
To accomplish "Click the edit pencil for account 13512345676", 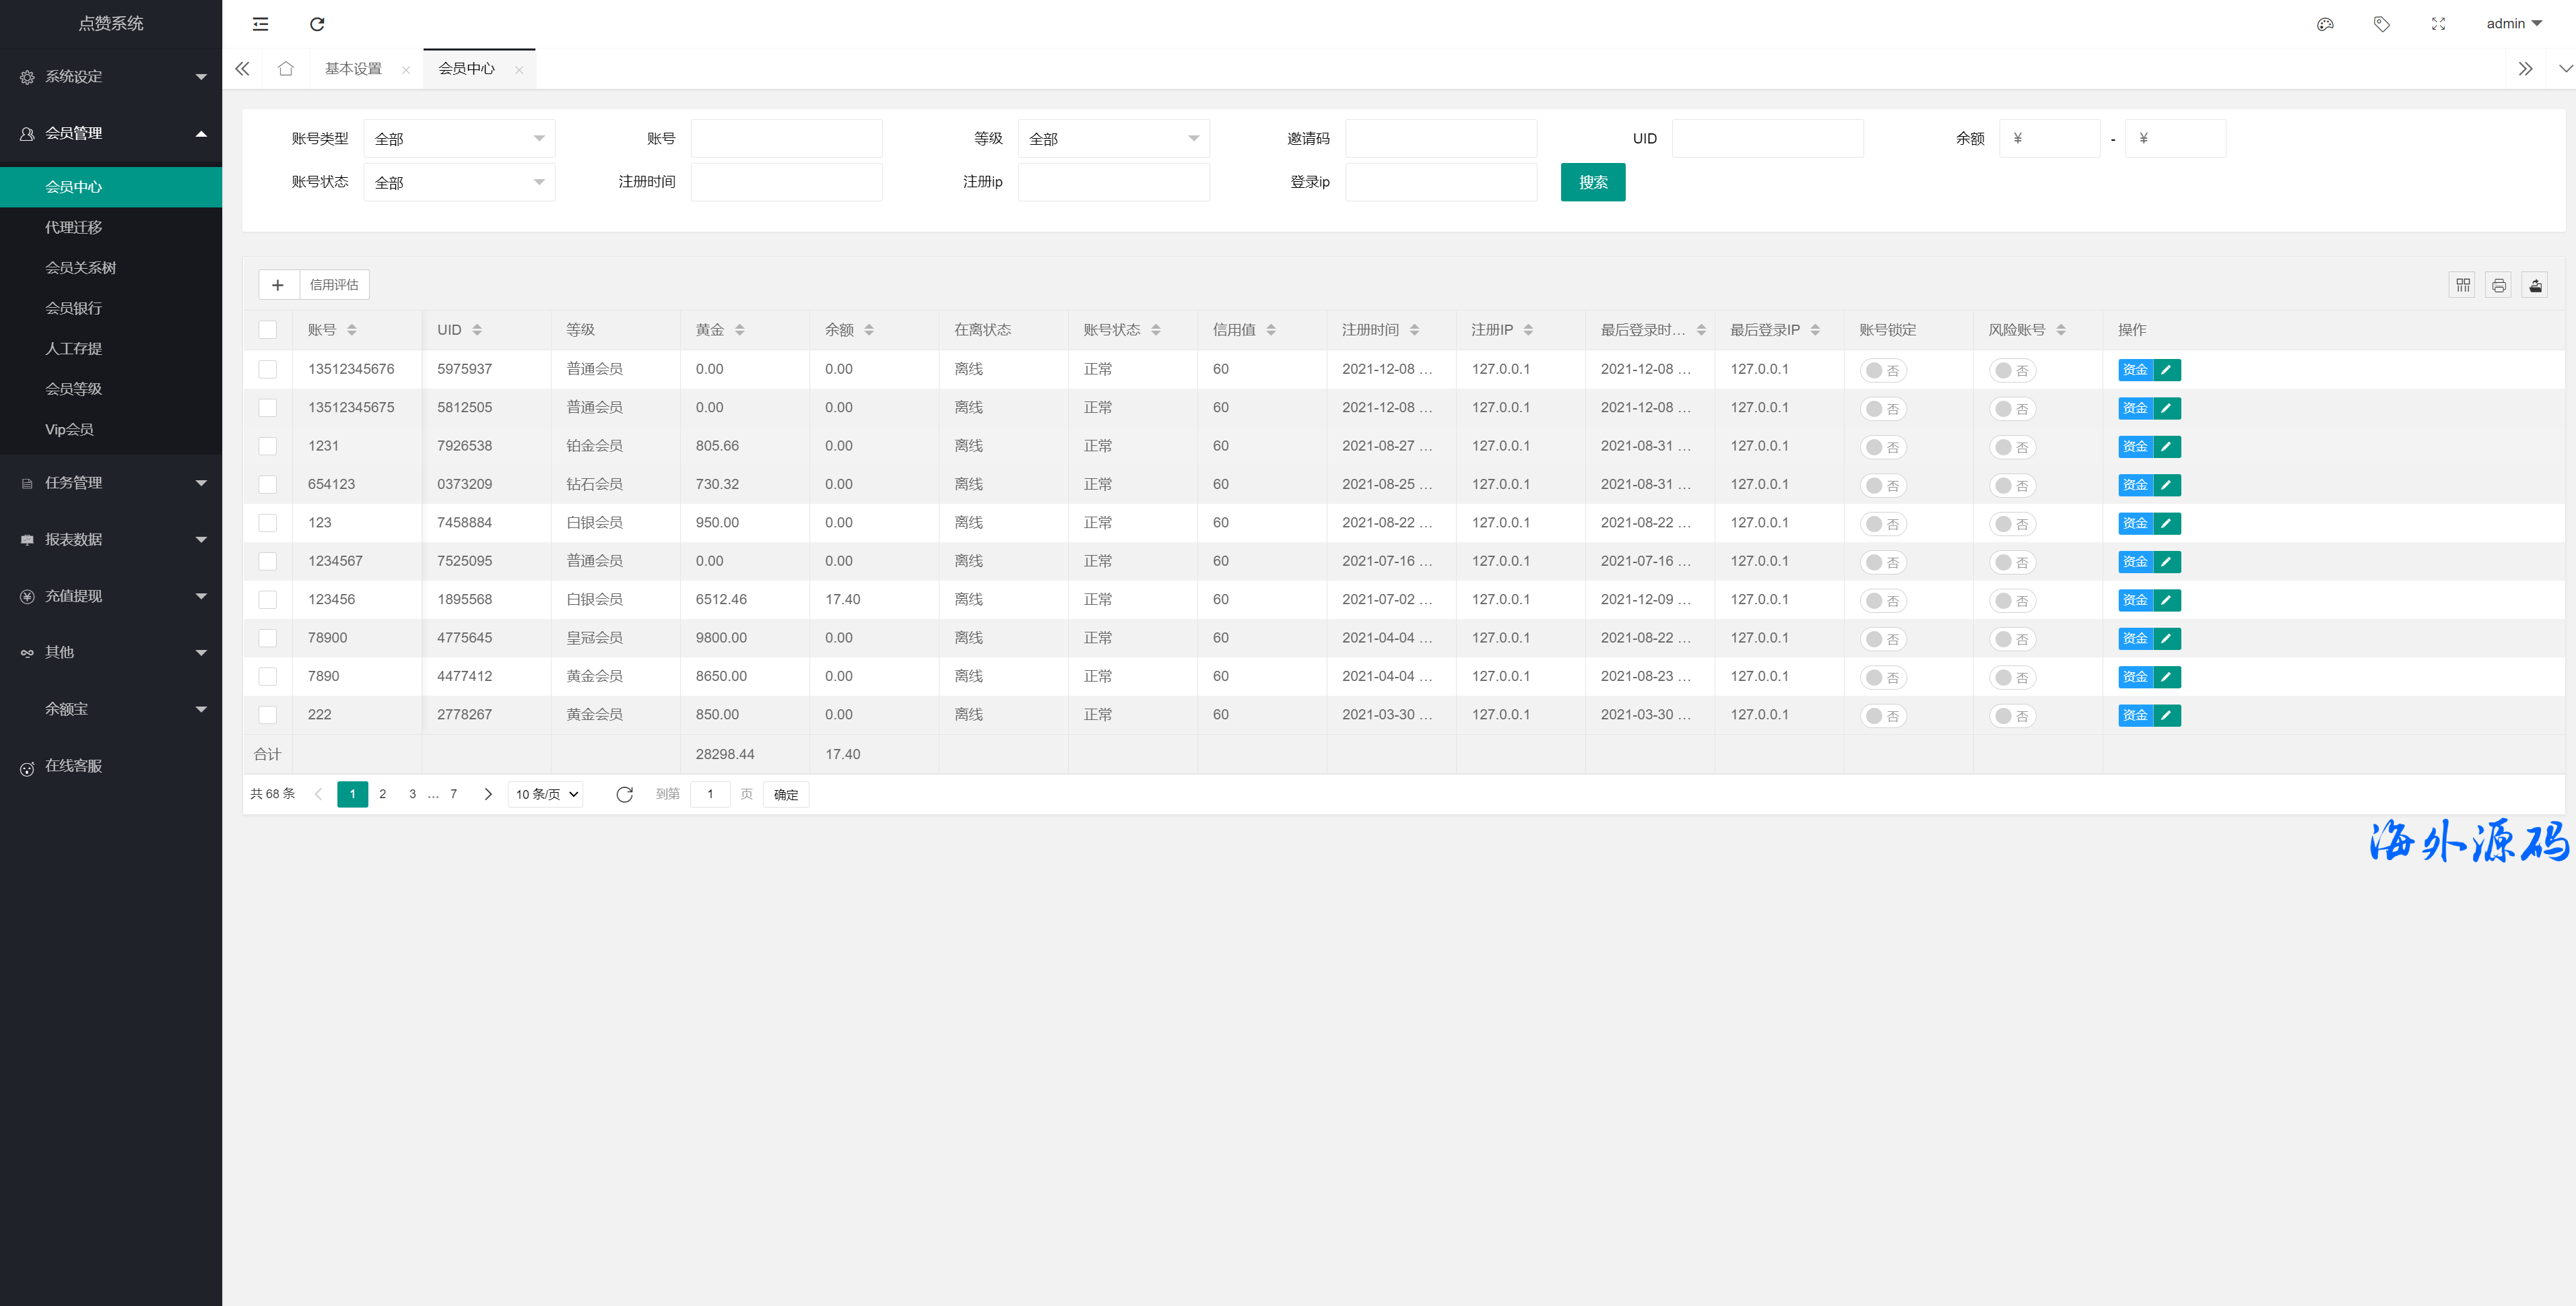I will coord(2166,370).
